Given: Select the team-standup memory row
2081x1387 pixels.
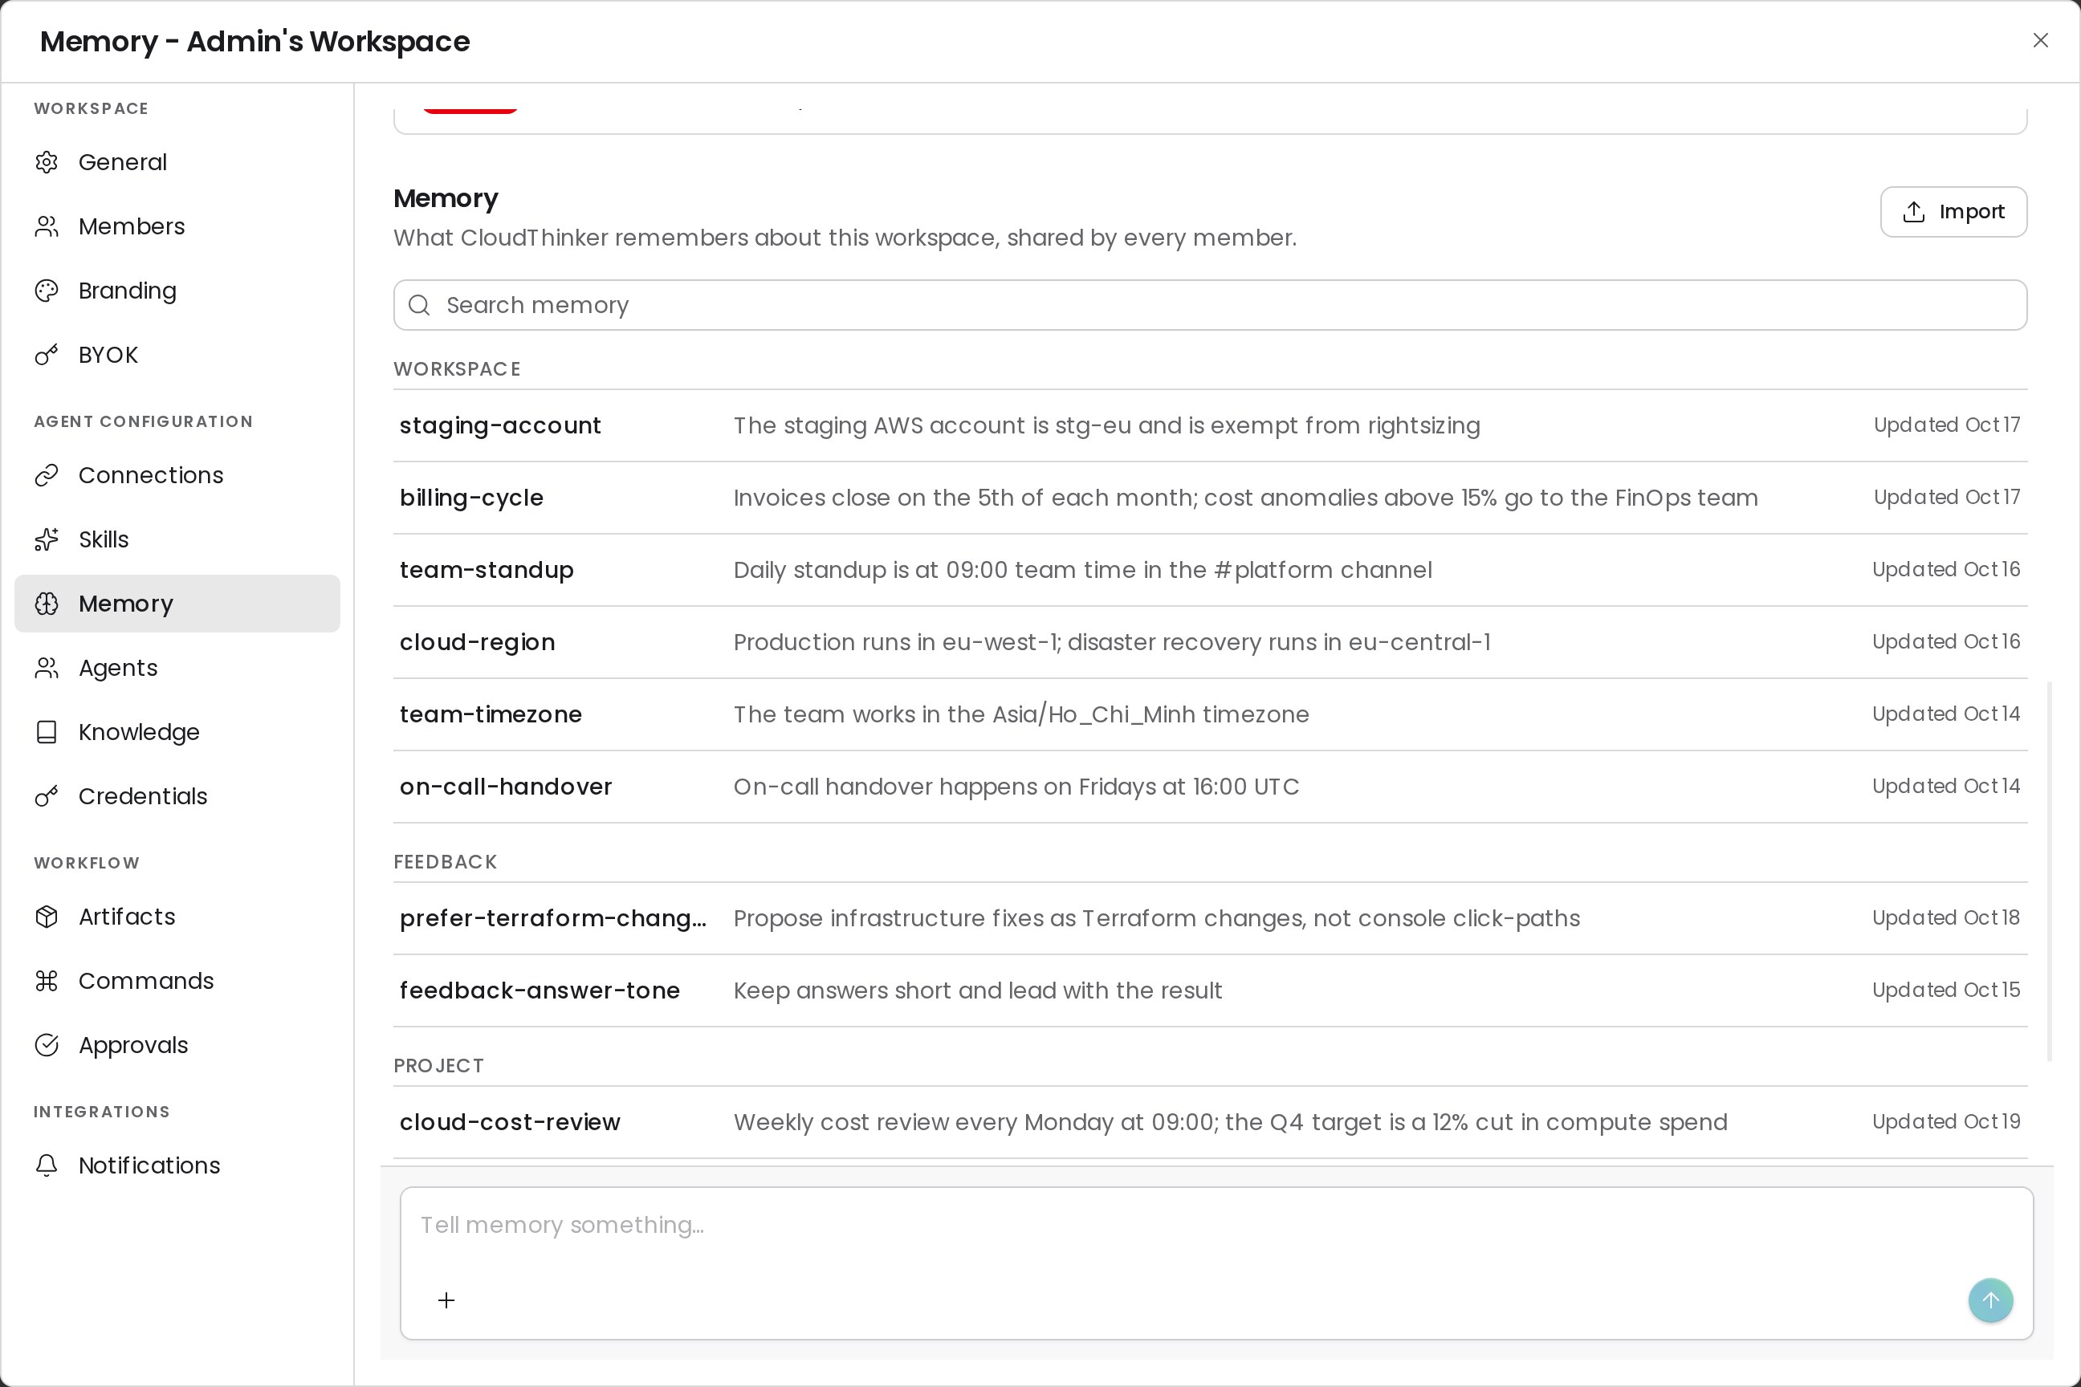Looking at the screenshot, I should [1211, 570].
